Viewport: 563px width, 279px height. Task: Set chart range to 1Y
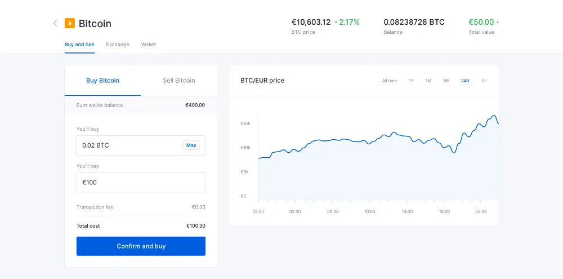[x=411, y=81]
